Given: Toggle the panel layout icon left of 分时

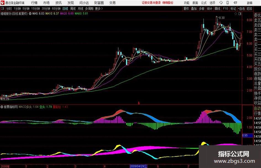Looking at the screenshot, I should click(2, 9).
